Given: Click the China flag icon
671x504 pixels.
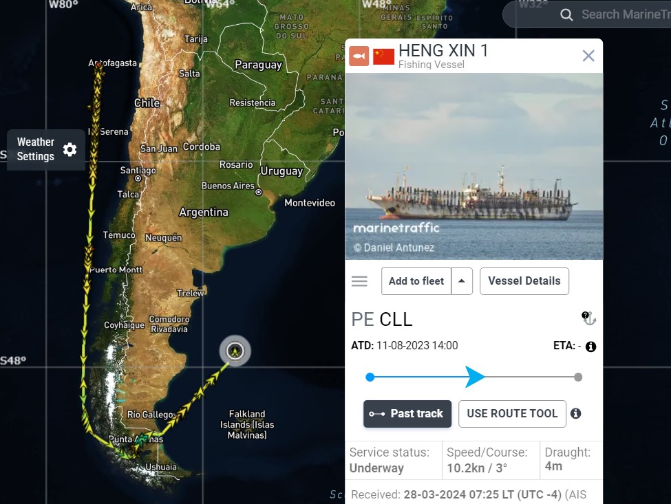Looking at the screenshot, I should point(383,56).
